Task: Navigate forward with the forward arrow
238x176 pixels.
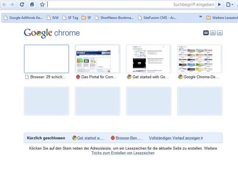Action: tap(12, 4)
